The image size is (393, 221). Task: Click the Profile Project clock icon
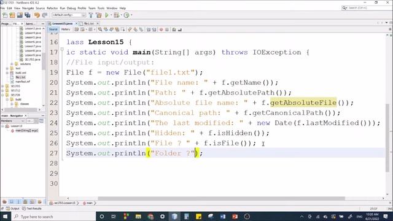pos(126,15)
